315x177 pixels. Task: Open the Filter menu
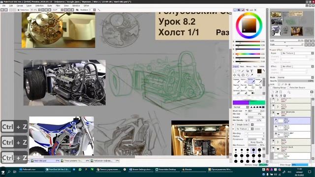tap(58, 5)
